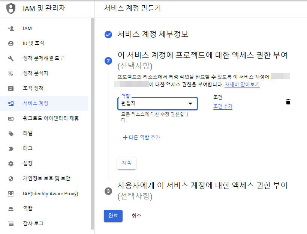Click the IAM 및 관리자 shield logo
Screen dimensions: 307x234
(x=11, y=8)
